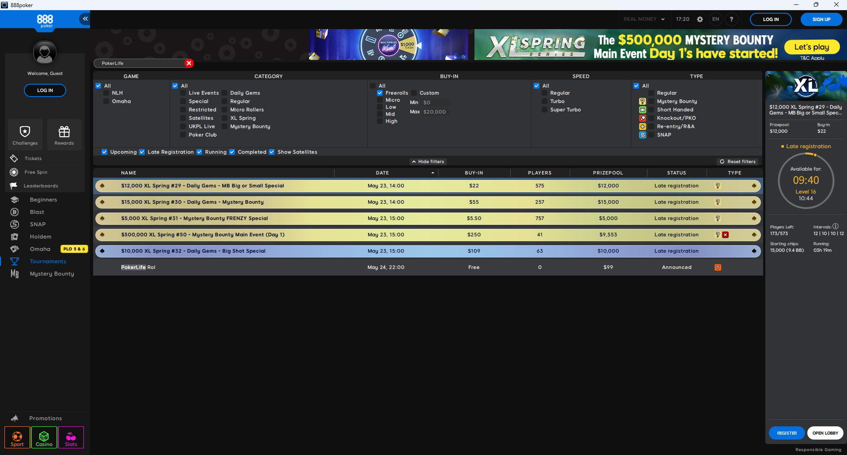
Task: Open Mystery Bounty MB icon
Action: [15, 274]
